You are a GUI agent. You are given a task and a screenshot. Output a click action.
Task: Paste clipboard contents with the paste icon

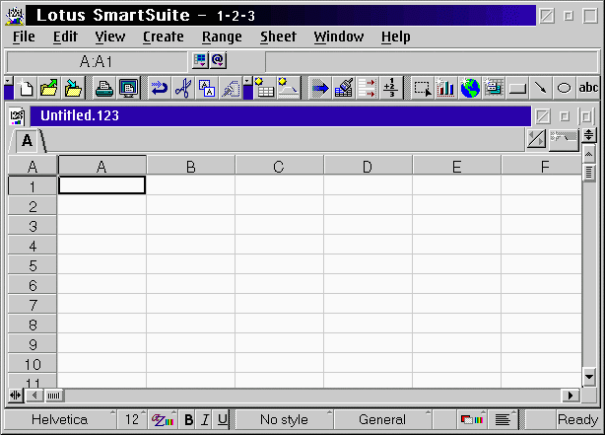tap(231, 88)
